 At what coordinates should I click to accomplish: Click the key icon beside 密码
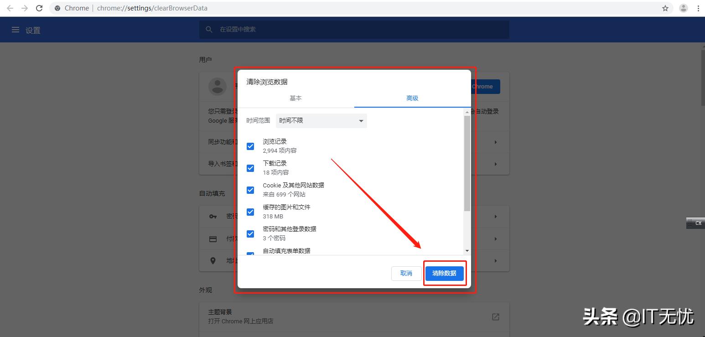[x=213, y=216]
